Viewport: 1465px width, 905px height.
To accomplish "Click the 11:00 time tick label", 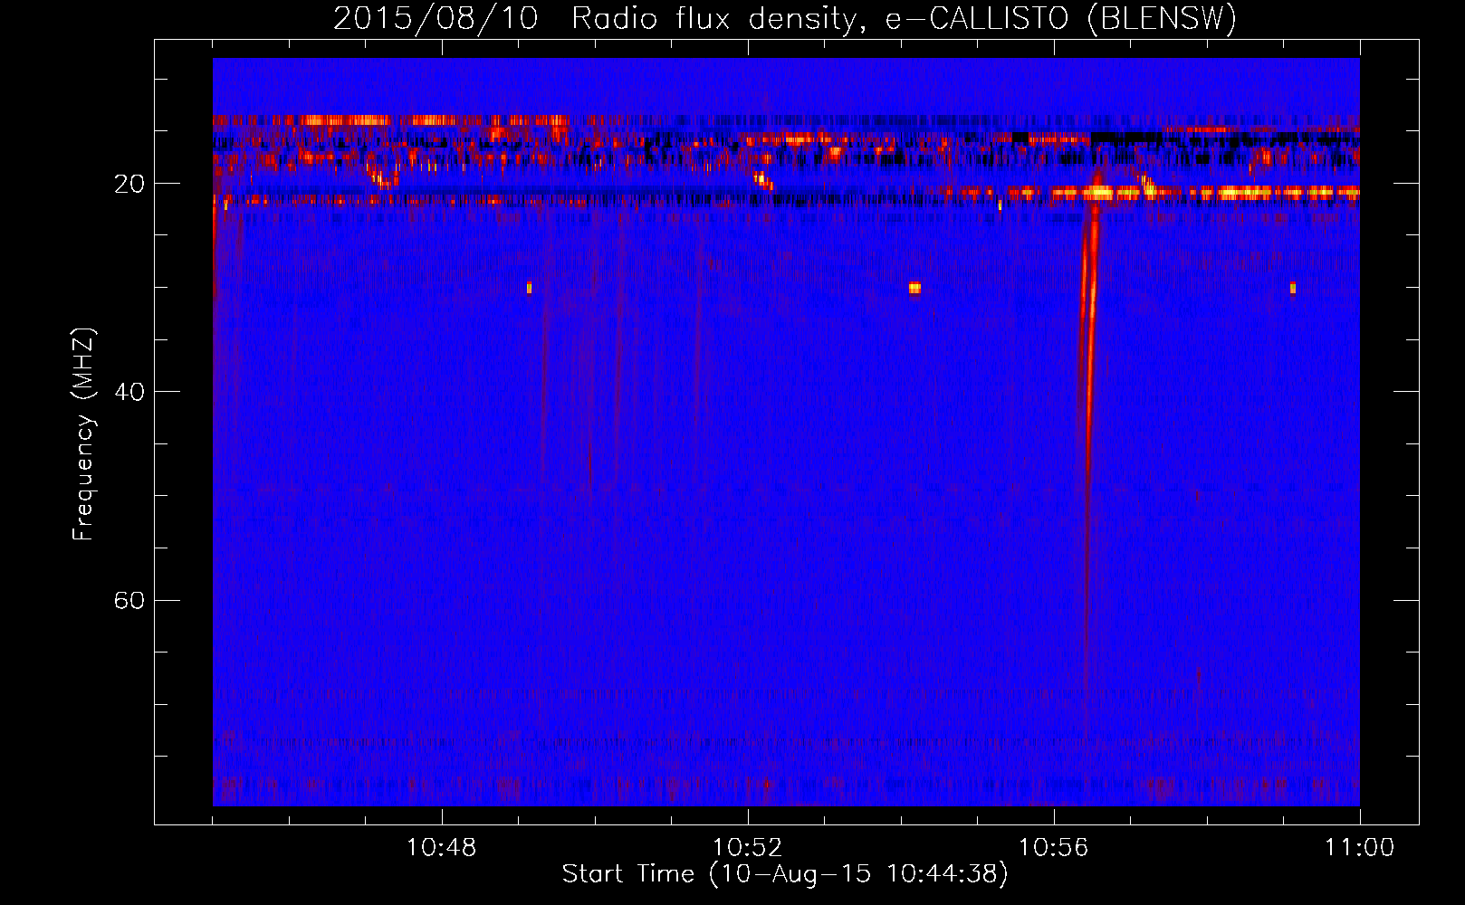I will (x=1359, y=848).
